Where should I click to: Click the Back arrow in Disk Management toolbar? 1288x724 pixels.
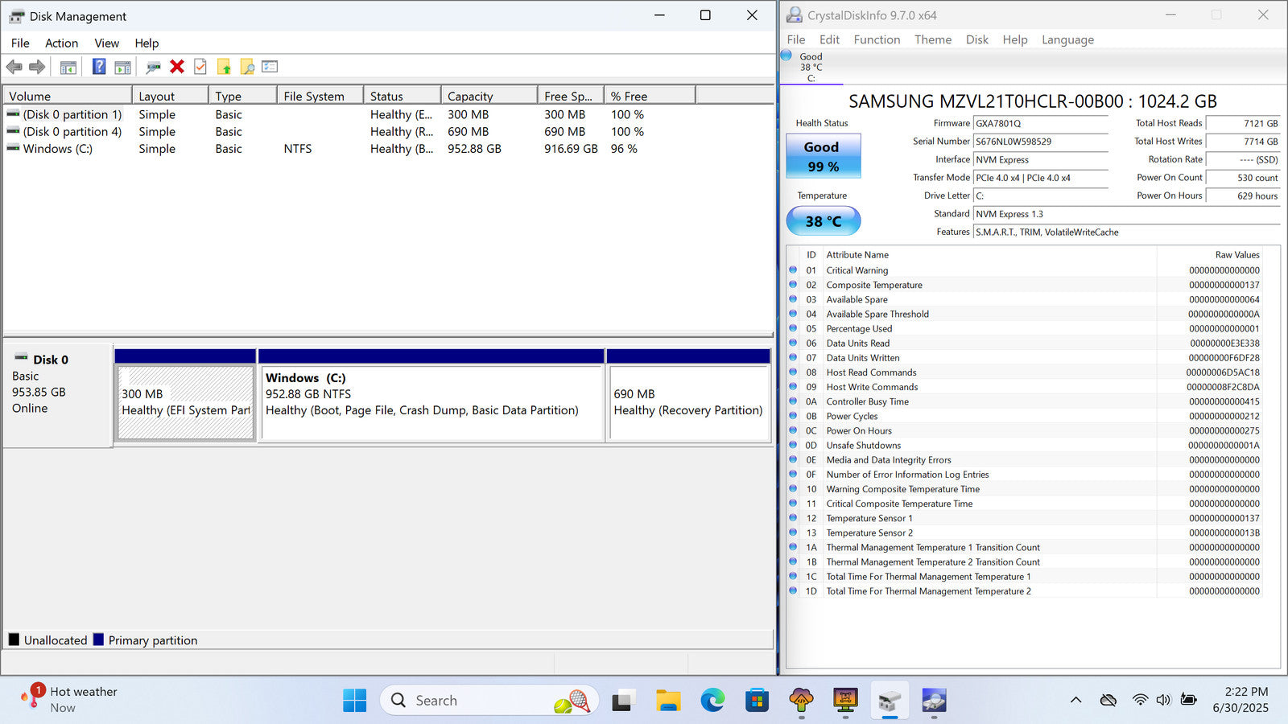click(14, 67)
